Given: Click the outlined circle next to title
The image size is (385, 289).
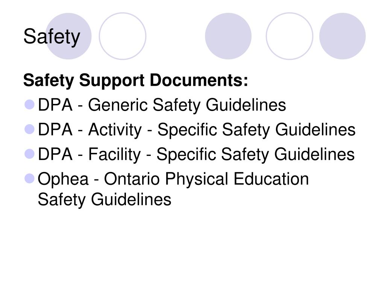Looking at the screenshot, I should (x=123, y=36).
